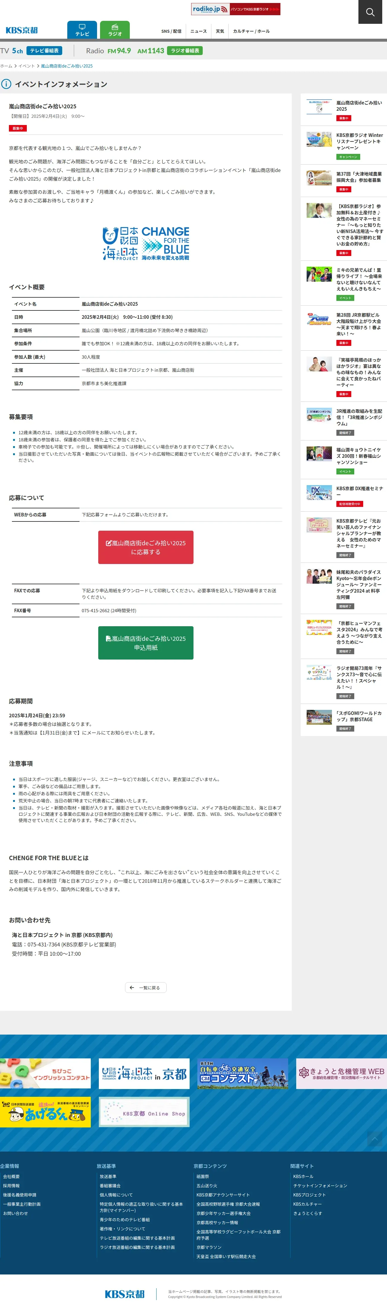
Task: Open footer link 番組審議会
Action: 110,1185
